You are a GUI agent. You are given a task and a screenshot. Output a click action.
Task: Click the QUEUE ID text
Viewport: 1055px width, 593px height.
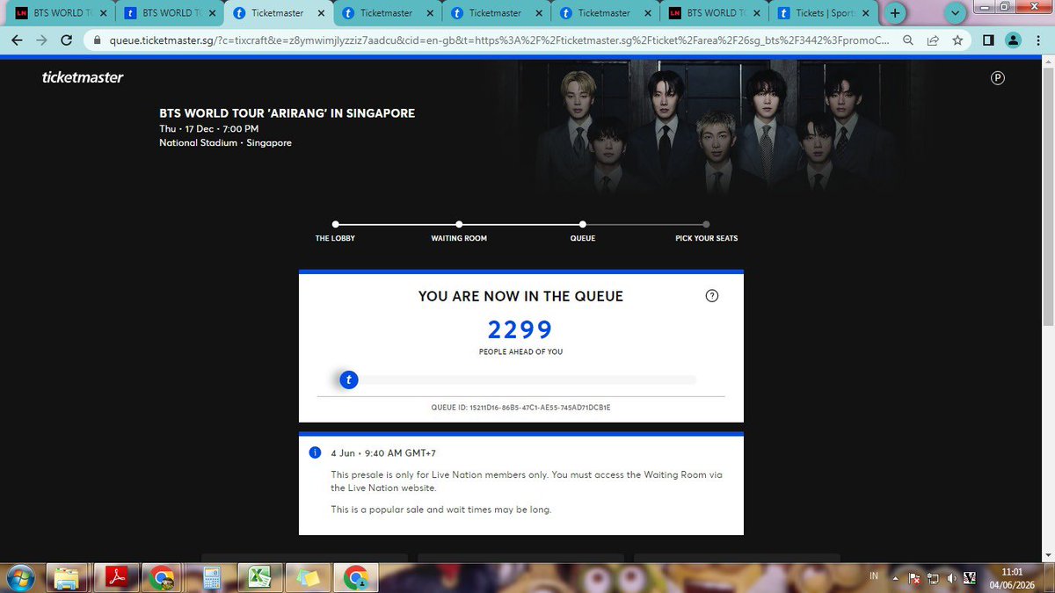[521, 408]
